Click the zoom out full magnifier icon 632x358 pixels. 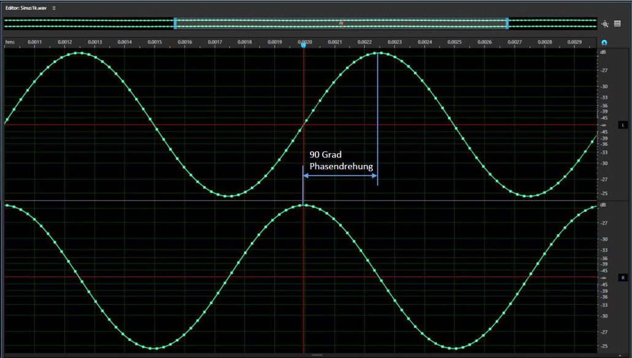point(606,24)
